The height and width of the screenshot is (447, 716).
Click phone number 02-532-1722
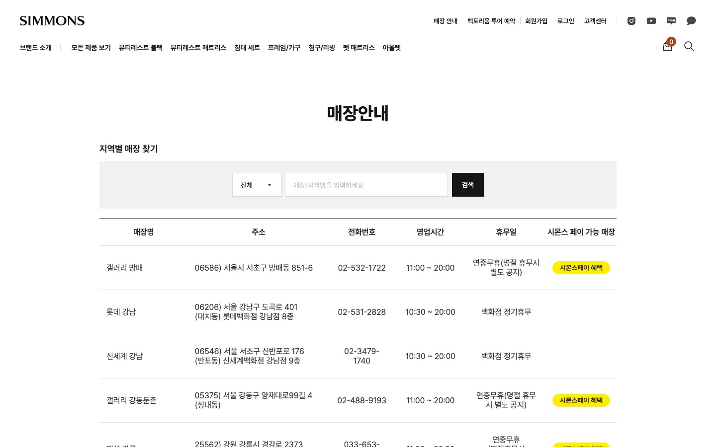pos(362,268)
